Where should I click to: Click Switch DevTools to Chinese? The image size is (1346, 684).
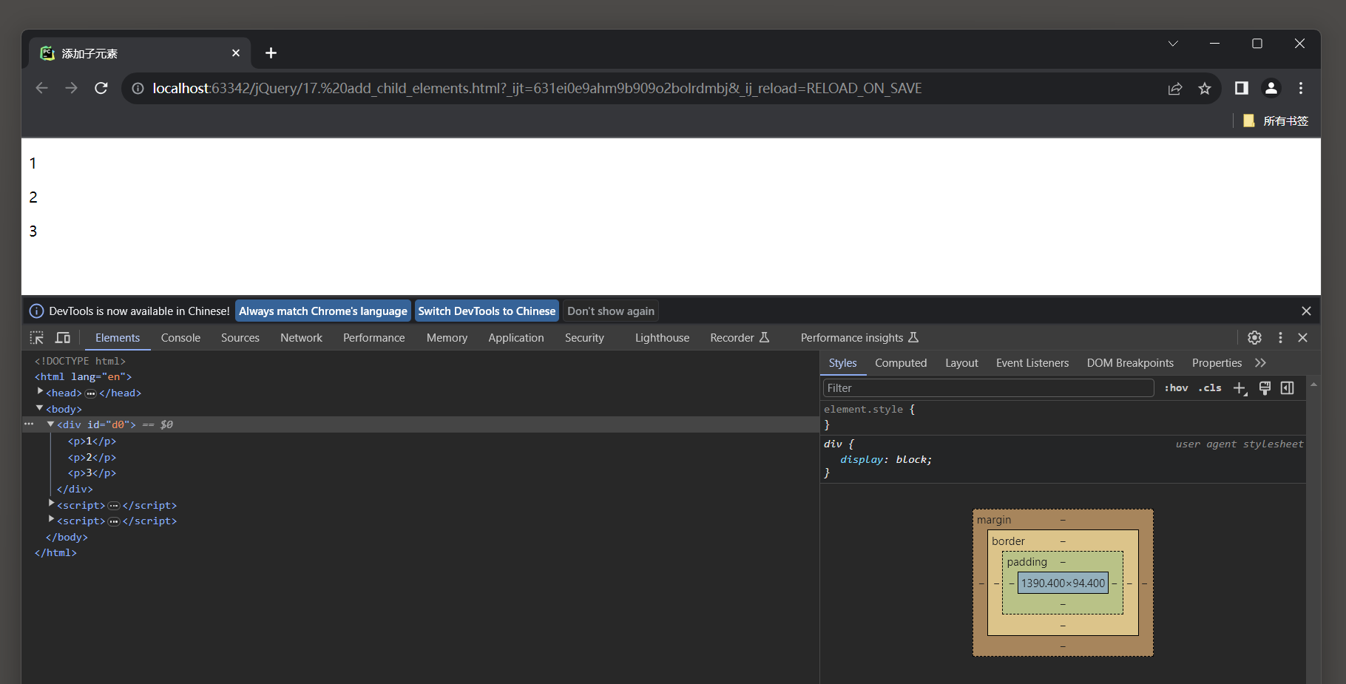coord(487,311)
